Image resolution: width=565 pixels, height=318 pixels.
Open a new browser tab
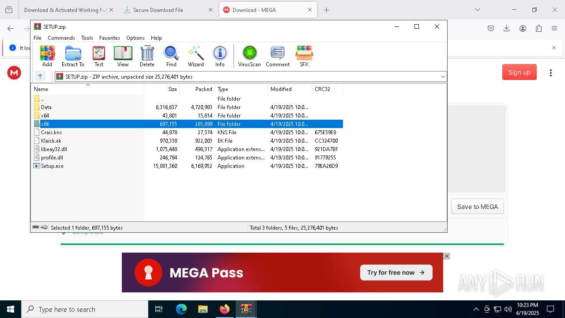[327, 10]
